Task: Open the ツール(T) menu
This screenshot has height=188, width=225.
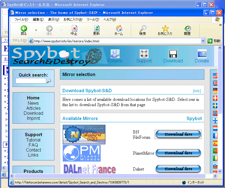Action: point(93,19)
